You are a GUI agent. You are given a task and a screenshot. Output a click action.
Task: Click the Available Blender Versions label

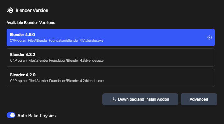click(x=31, y=23)
